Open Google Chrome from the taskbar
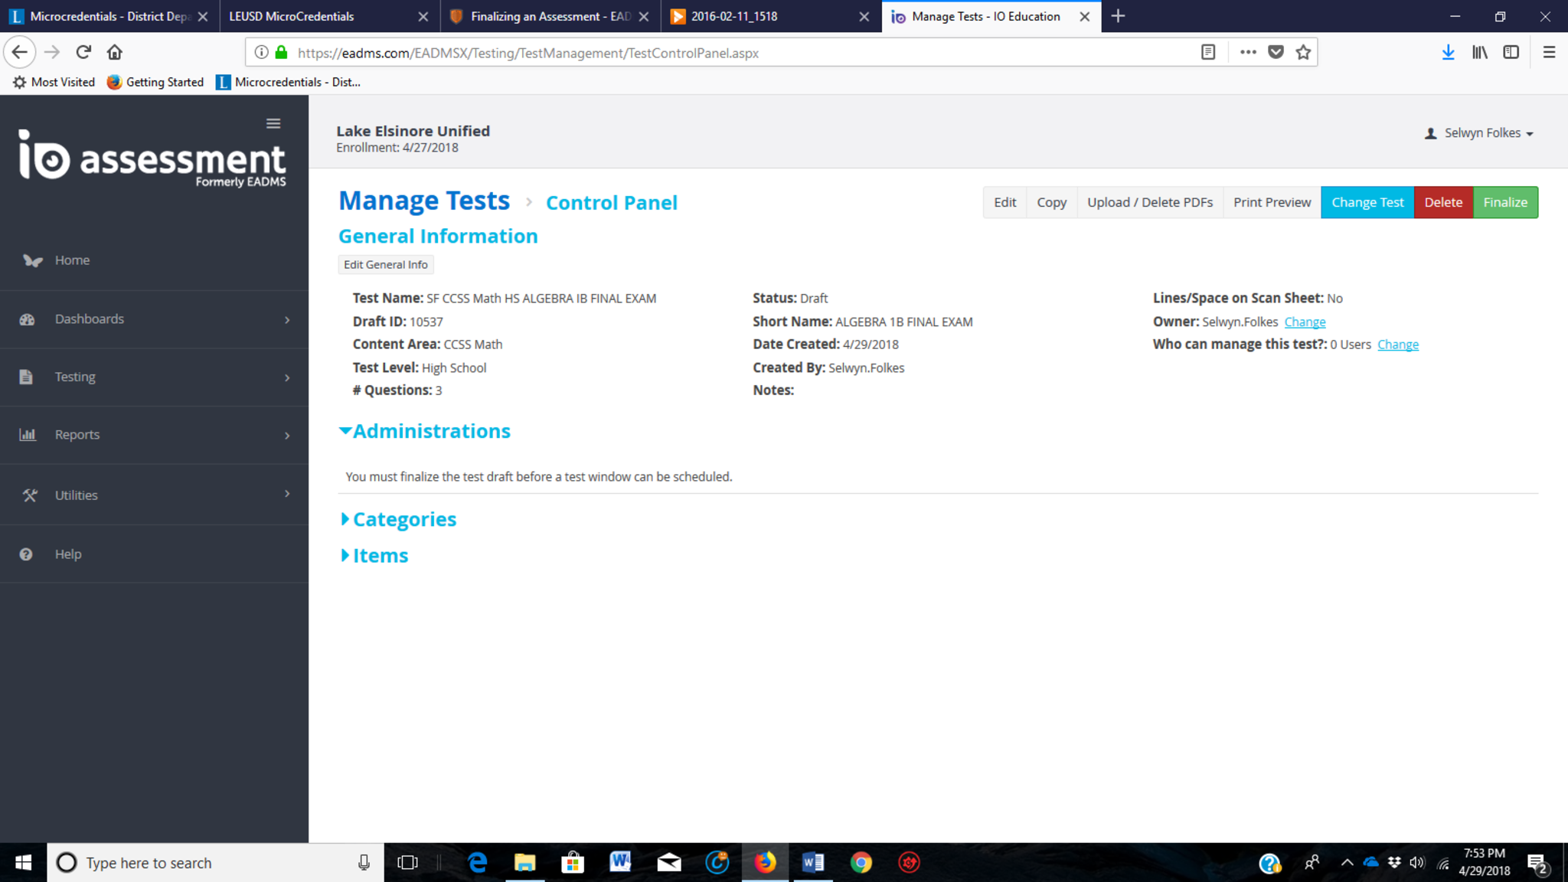The width and height of the screenshot is (1568, 882). coord(861,863)
